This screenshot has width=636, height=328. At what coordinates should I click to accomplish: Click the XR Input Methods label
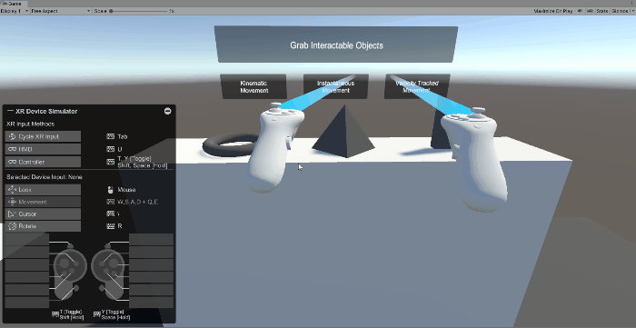coord(30,124)
